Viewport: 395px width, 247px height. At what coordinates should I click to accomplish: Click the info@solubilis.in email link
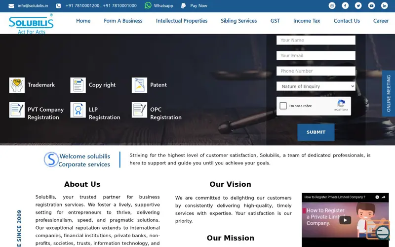pos(33,6)
